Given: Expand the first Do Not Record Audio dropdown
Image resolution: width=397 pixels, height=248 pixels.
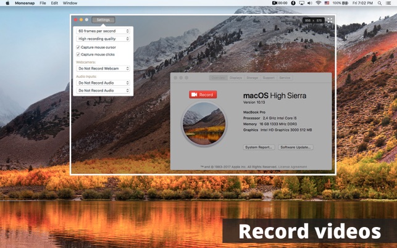Looking at the screenshot, I should coord(103,83).
